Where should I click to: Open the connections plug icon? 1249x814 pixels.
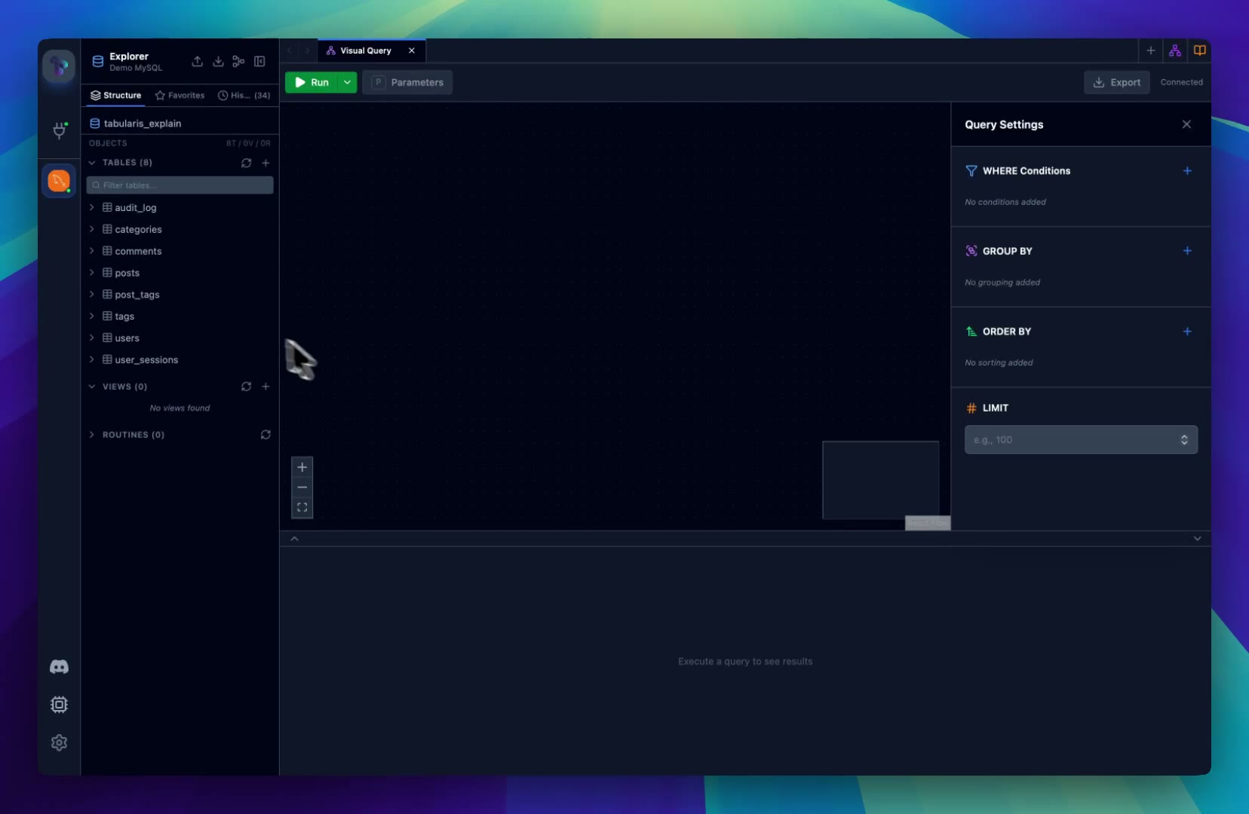pyautogui.click(x=59, y=130)
